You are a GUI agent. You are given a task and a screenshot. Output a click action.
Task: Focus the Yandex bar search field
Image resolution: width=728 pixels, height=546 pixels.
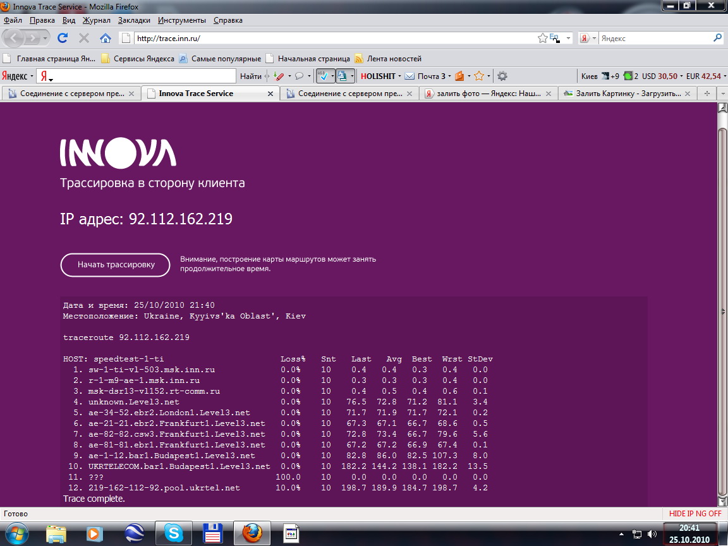[x=137, y=76]
